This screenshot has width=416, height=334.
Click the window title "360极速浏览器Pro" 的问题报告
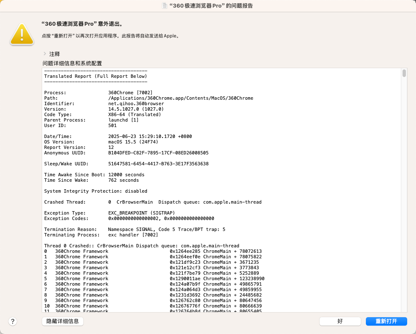click(x=211, y=5)
